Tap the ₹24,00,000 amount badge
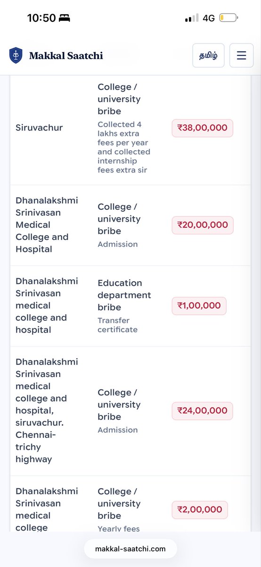261x567 pixels. pos(202,411)
